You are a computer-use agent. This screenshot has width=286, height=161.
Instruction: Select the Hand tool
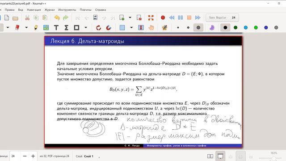click(151, 28)
